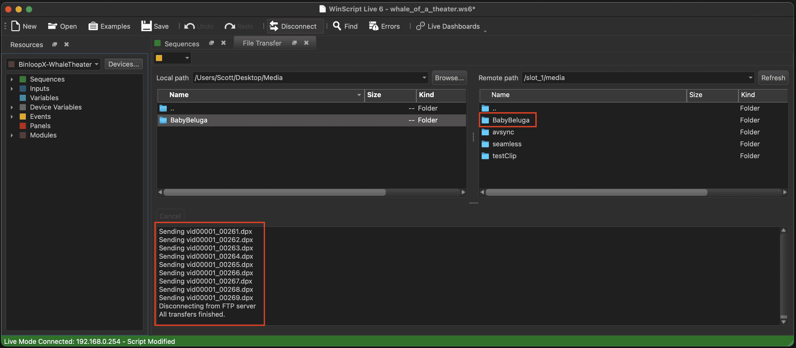This screenshot has width=796, height=348.
Task: Expand the Device Variables node
Action: point(12,107)
